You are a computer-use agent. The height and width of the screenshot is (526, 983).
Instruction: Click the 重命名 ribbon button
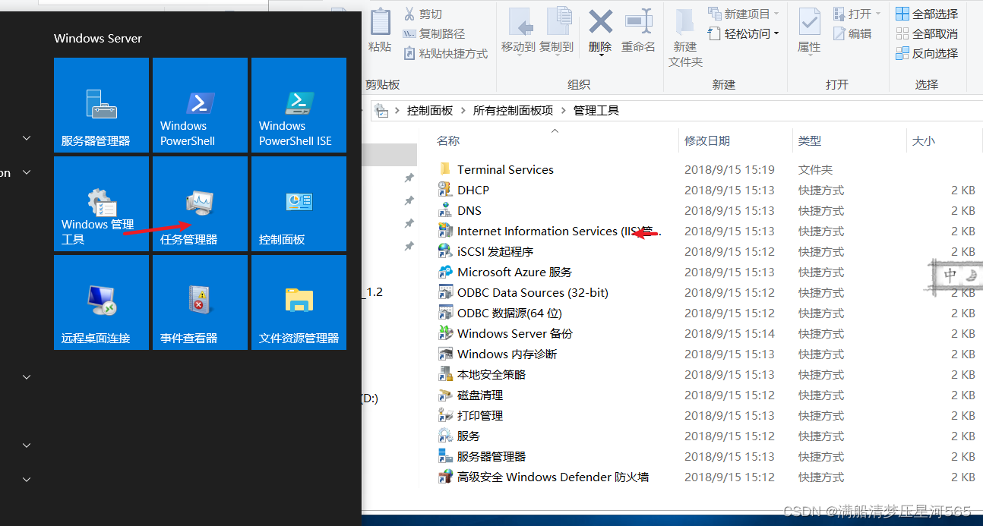tap(638, 30)
